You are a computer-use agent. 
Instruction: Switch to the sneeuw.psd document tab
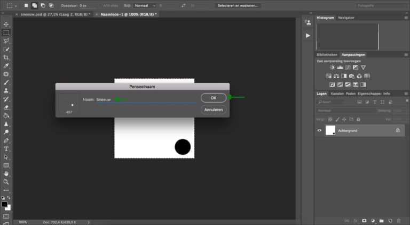[x=56, y=14]
